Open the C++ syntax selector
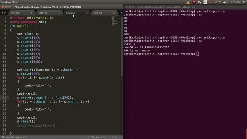 coord(114,137)
